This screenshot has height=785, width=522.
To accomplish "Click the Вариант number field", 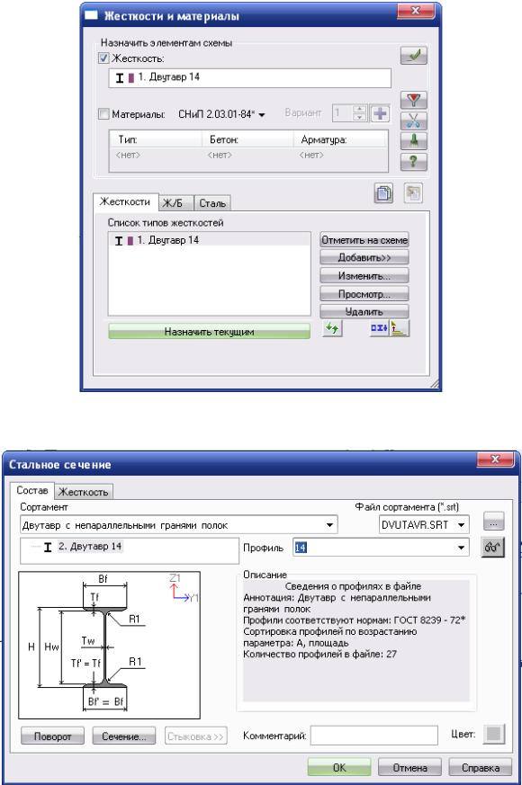I will (343, 113).
